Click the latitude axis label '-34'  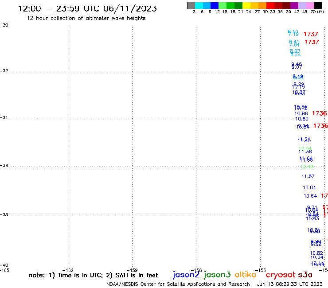pyautogui.click(x=4, y=118)
